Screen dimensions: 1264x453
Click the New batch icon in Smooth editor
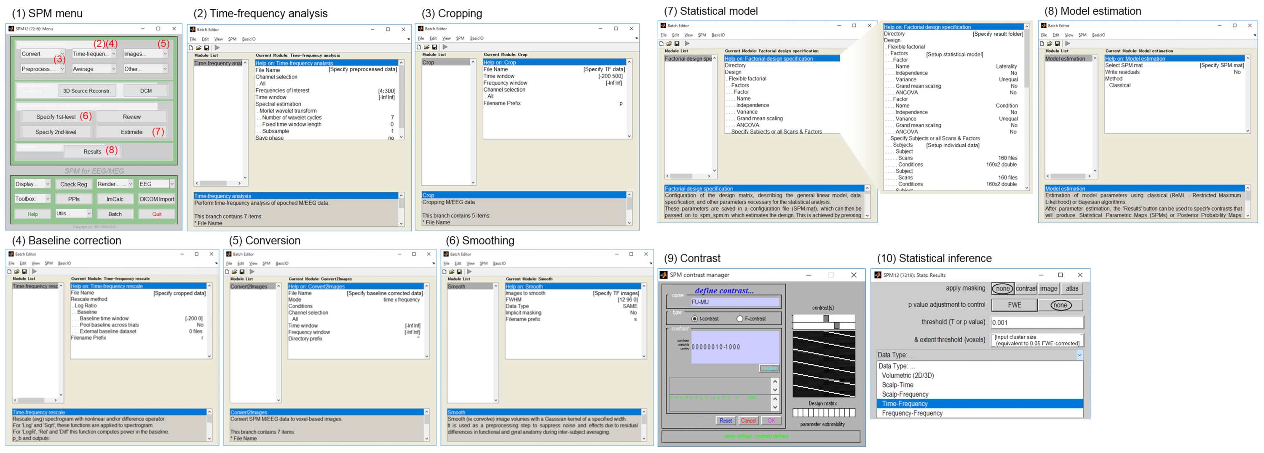(445, 272)
